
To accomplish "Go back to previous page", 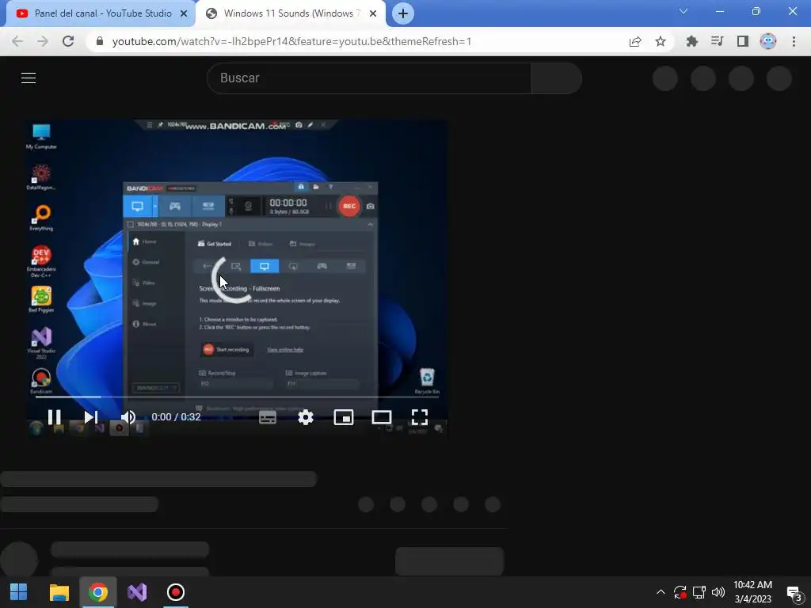I will pyautogui.click(x=17, y=41).
